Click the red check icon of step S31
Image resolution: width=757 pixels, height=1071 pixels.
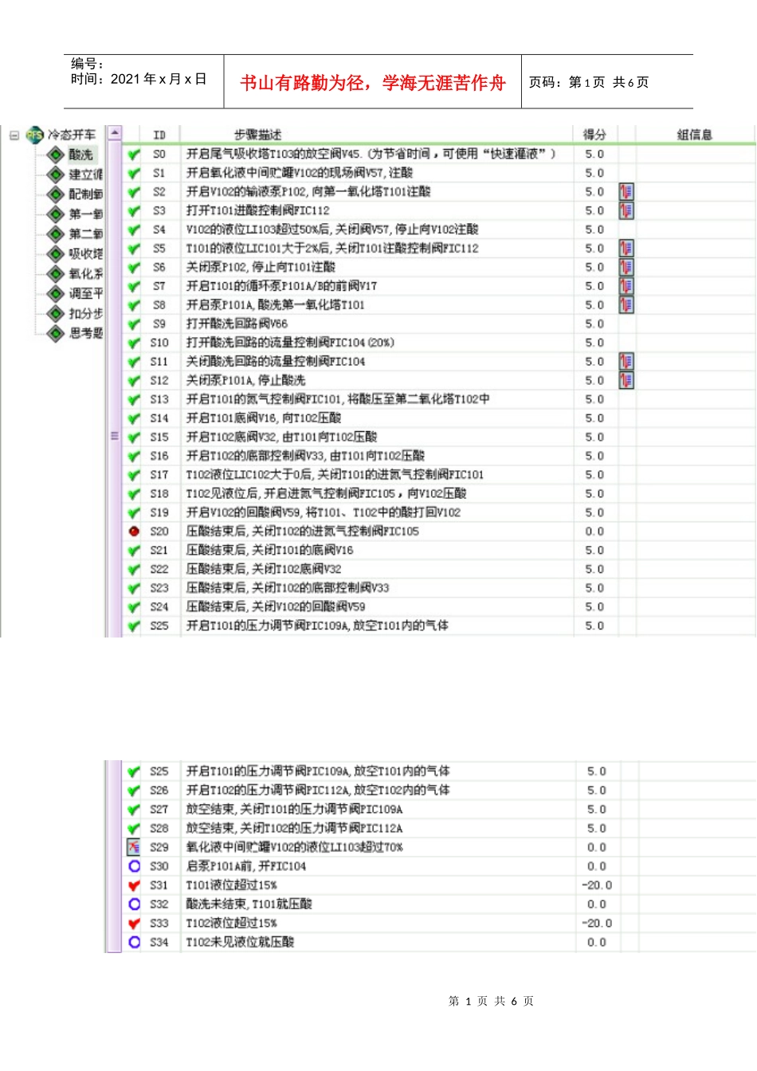pos(134,885)
